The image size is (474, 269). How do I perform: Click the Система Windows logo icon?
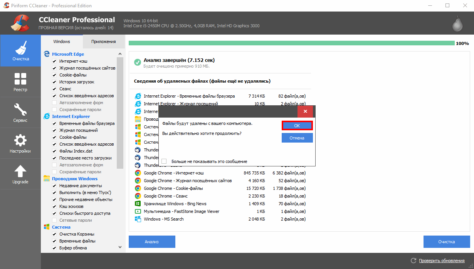47,227
